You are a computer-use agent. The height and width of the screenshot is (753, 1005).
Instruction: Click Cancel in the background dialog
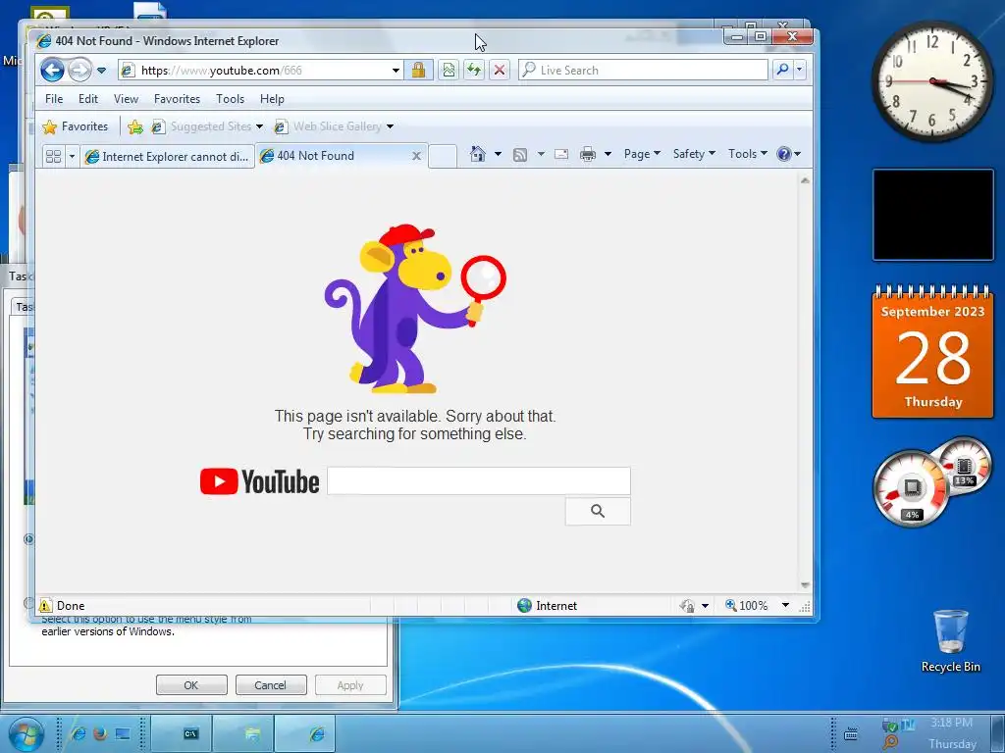point(270,685)
